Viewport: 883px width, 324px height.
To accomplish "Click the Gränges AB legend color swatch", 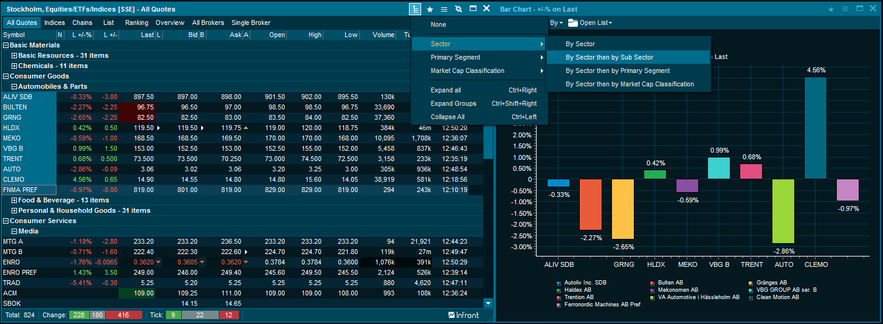I will click(x=751, y=283).
